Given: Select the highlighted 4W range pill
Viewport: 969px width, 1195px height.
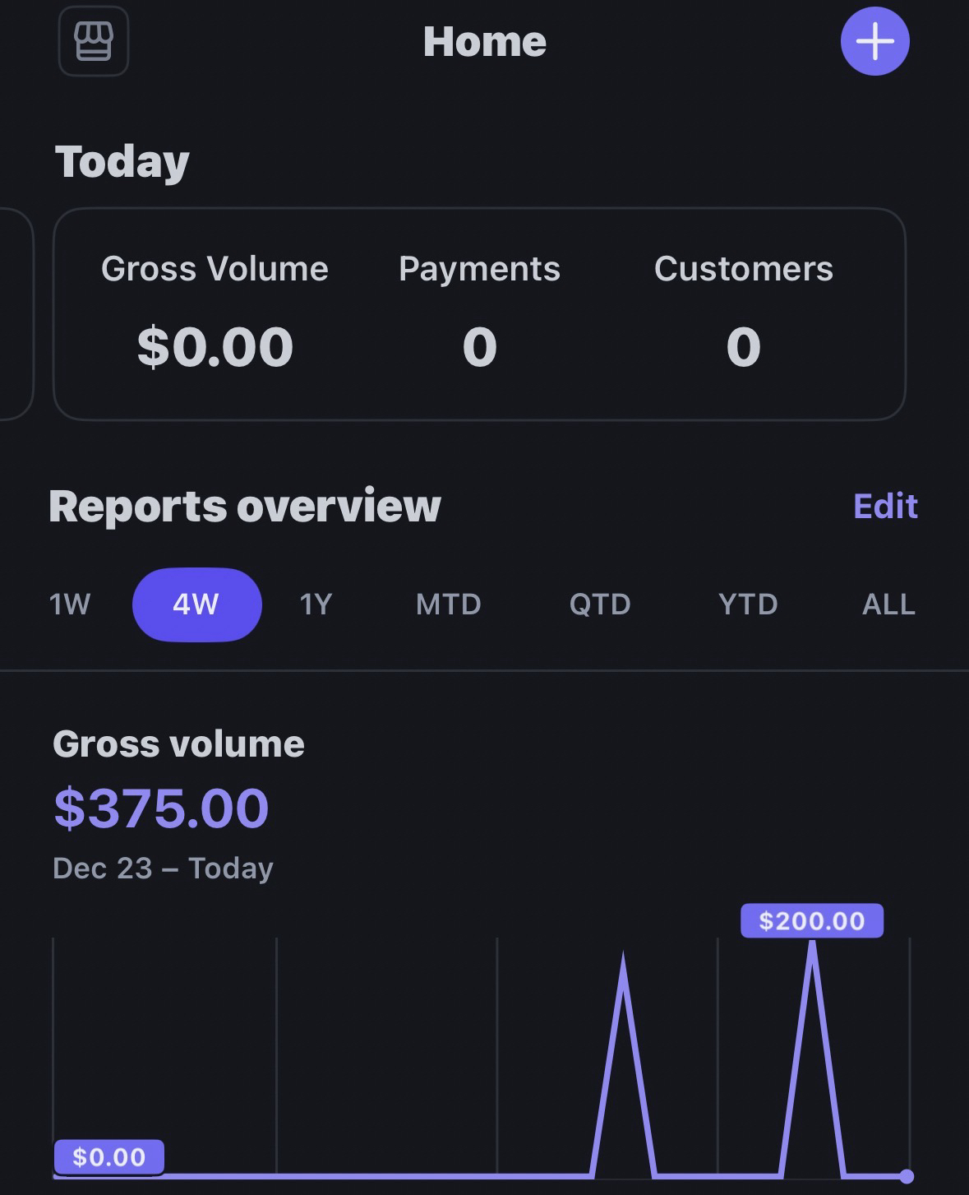Looking at the screenshot, I should pyautogui.click(x=196, y=604).
